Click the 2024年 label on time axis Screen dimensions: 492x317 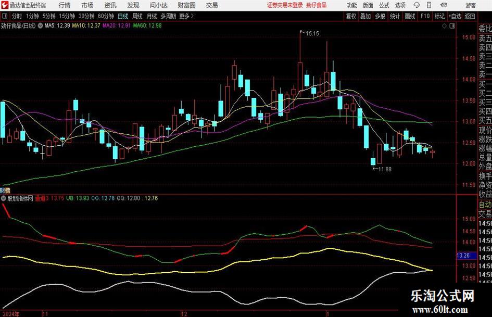pyautogui.click(x=11, y=314)
